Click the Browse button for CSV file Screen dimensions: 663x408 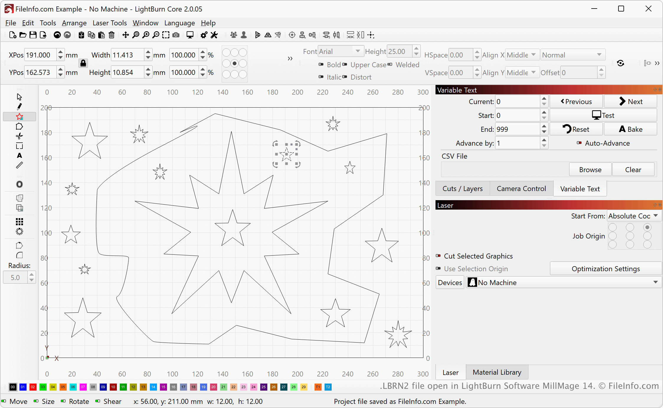590,170
